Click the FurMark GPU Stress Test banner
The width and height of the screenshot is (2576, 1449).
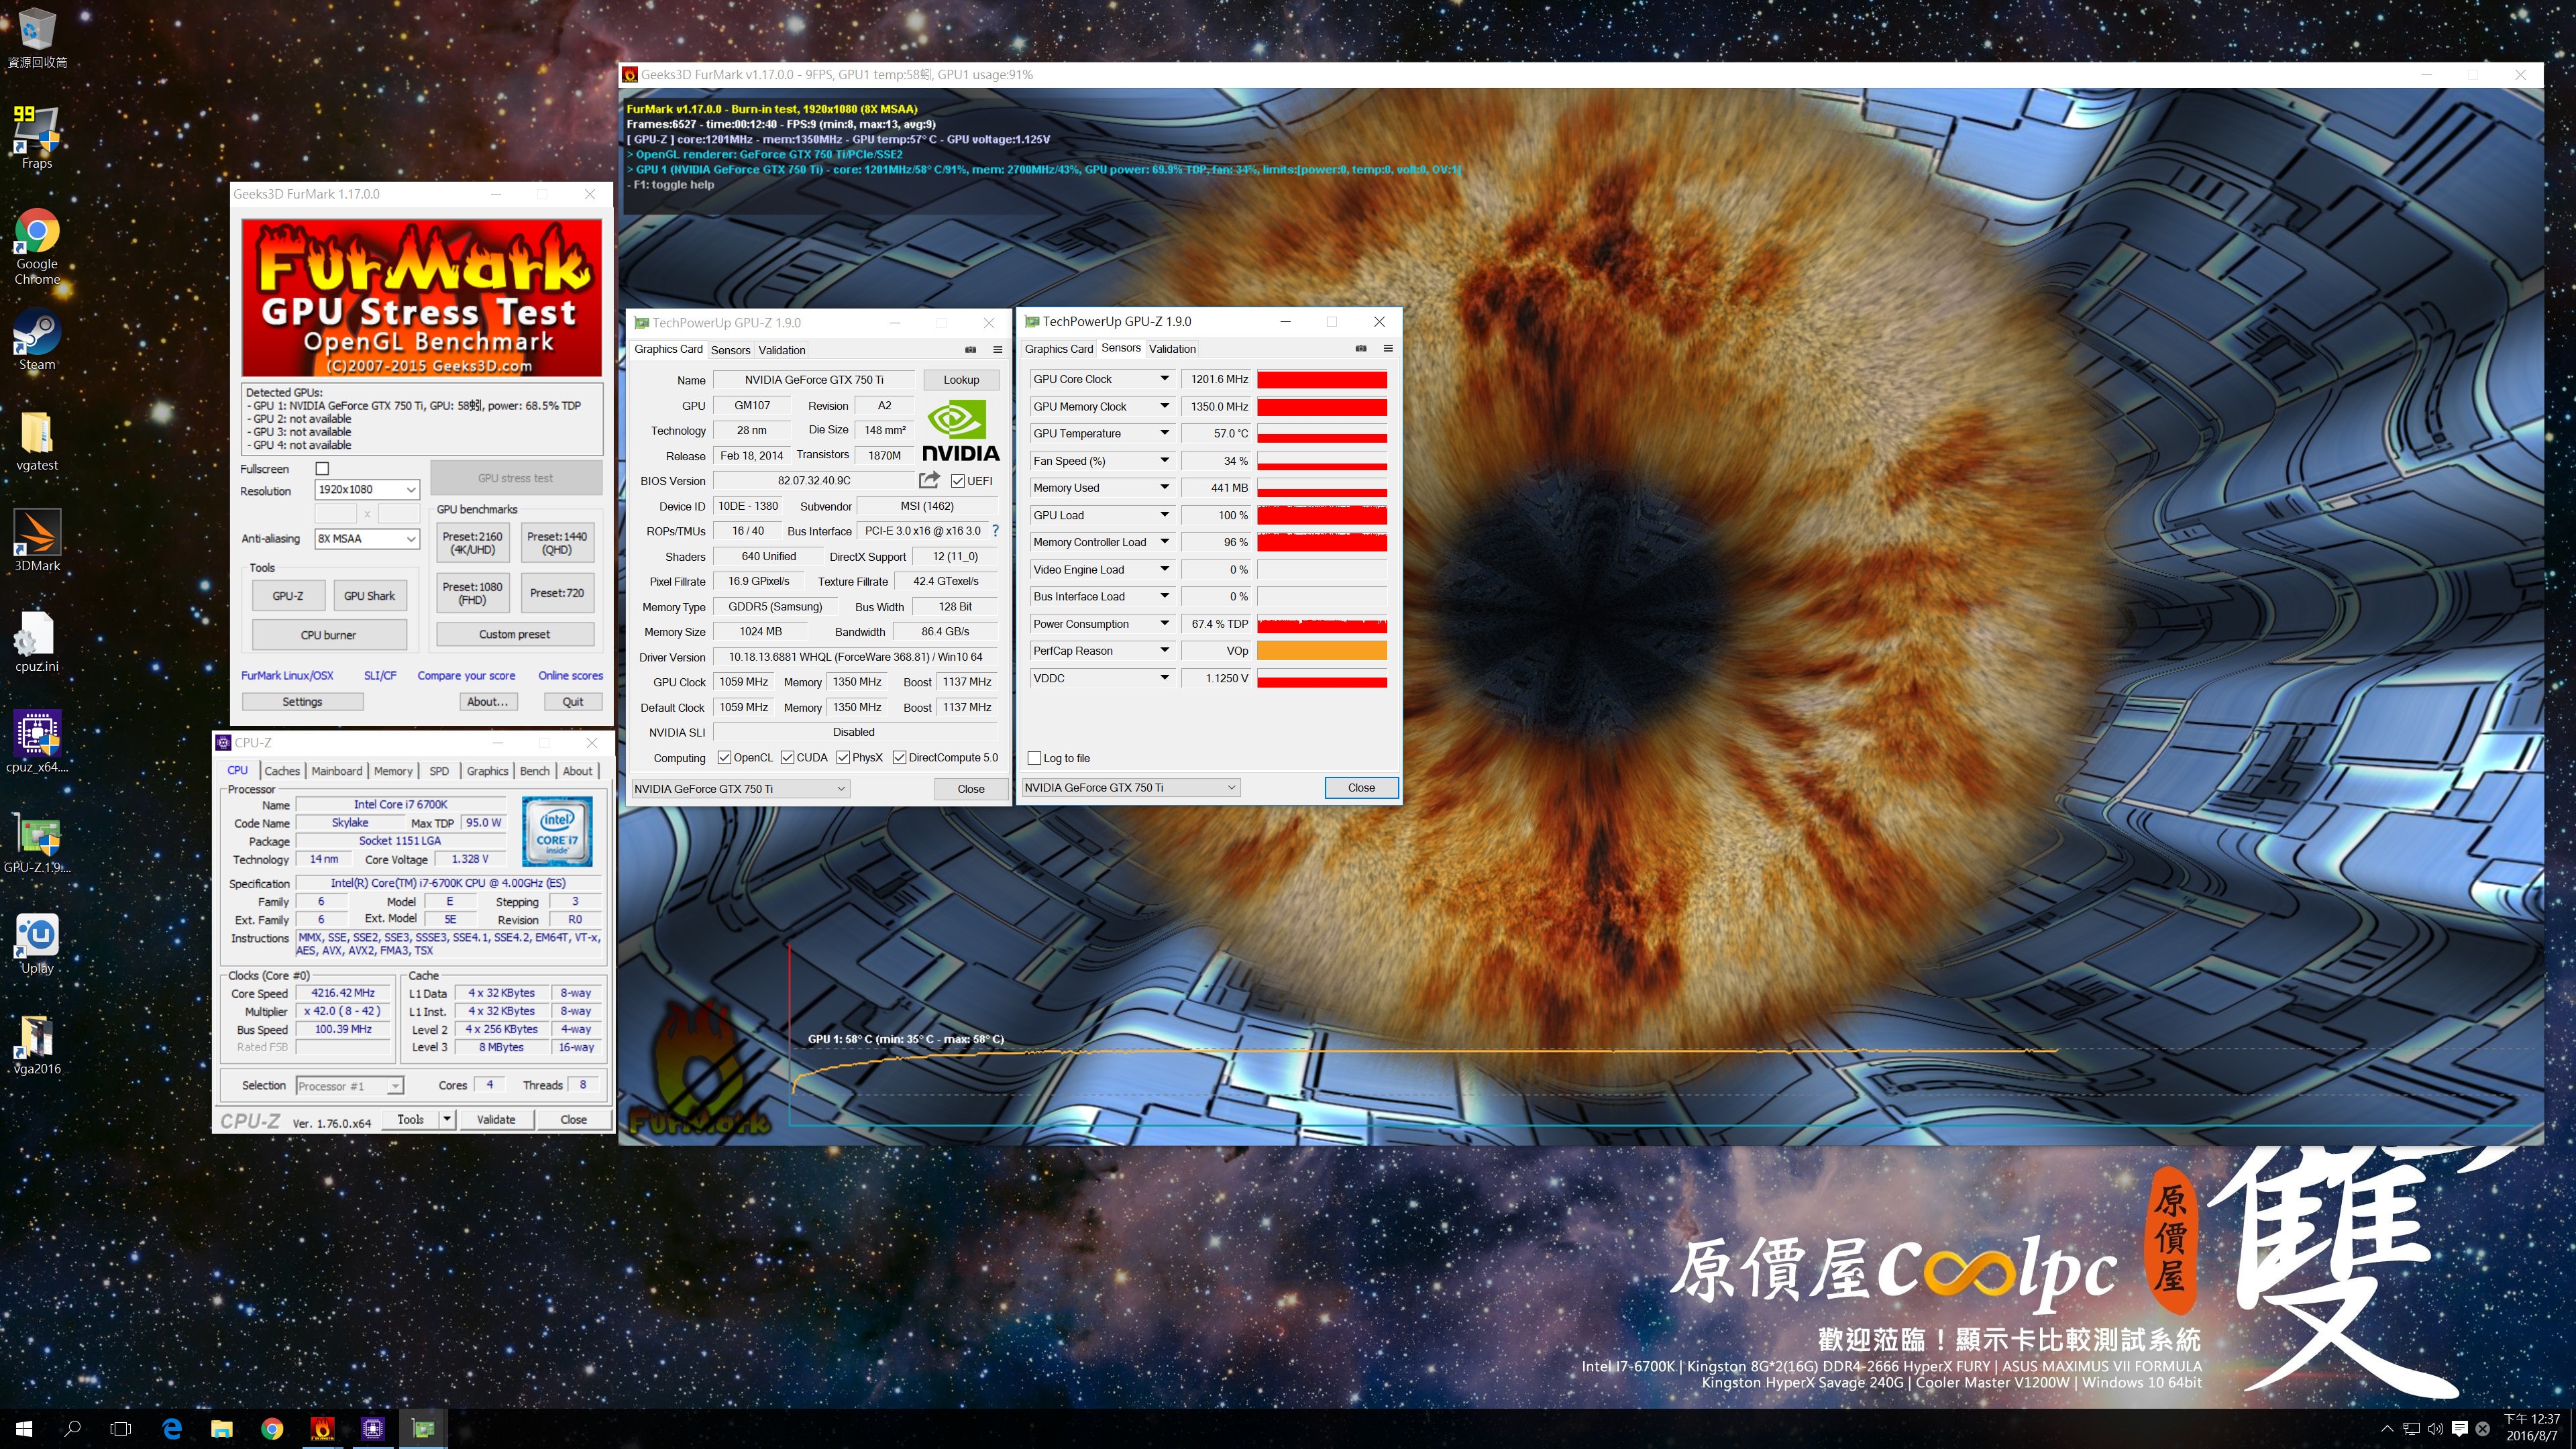click(422, 298)
